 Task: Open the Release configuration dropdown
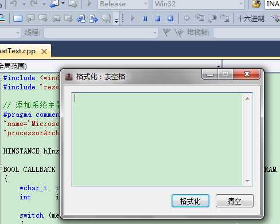pos(123,4)
